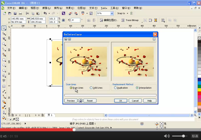The width and height of the screenshot is (201, 140).
Task: Click the original image preview thumbnail
Action: tap(87, 62)
